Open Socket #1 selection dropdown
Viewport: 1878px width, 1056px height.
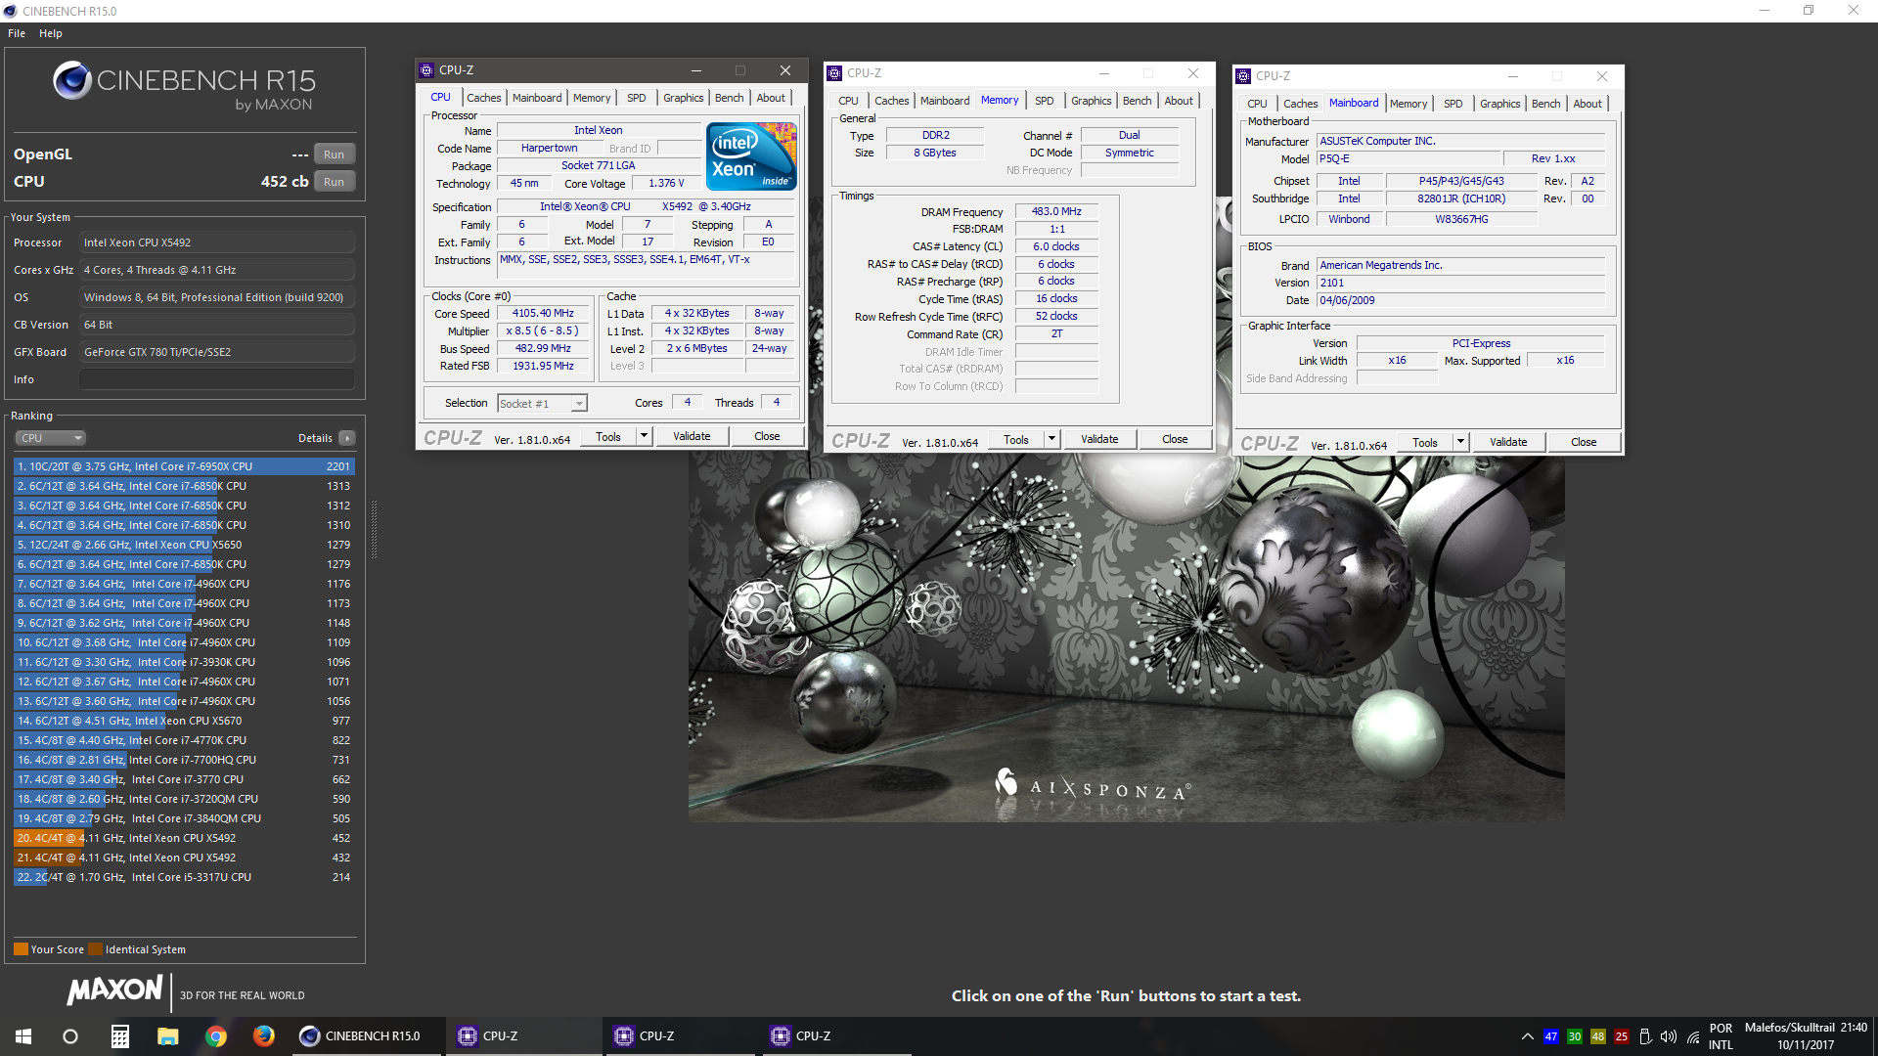[542, 403]
